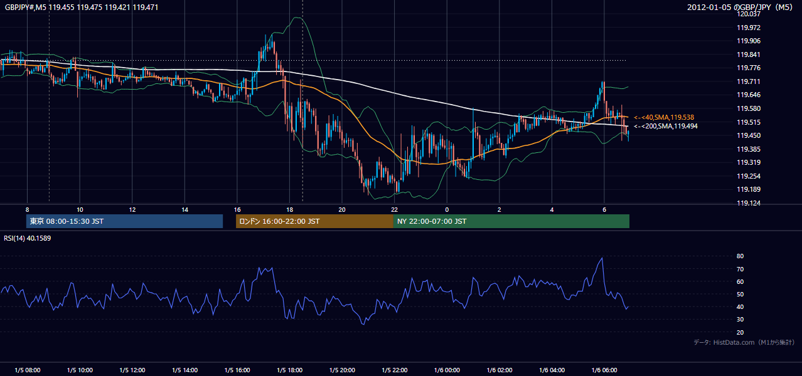Click the 2012-01-05 GBP/JPY (M5) chart title
802x376 pixels.
click(739, 8)
